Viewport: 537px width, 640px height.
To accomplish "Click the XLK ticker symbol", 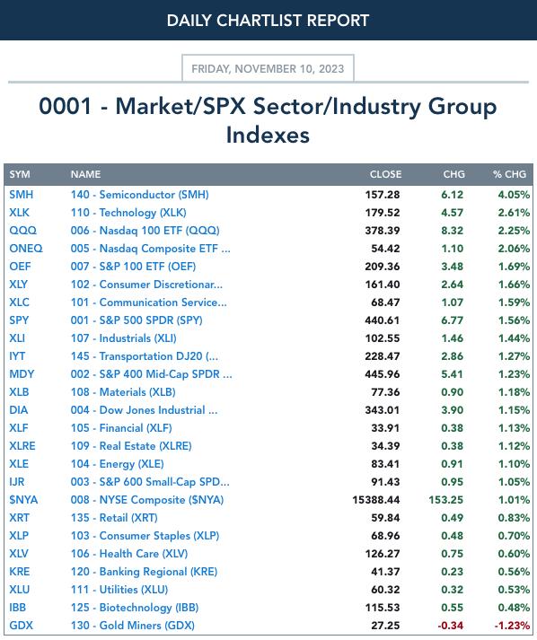I will (19, 213).
